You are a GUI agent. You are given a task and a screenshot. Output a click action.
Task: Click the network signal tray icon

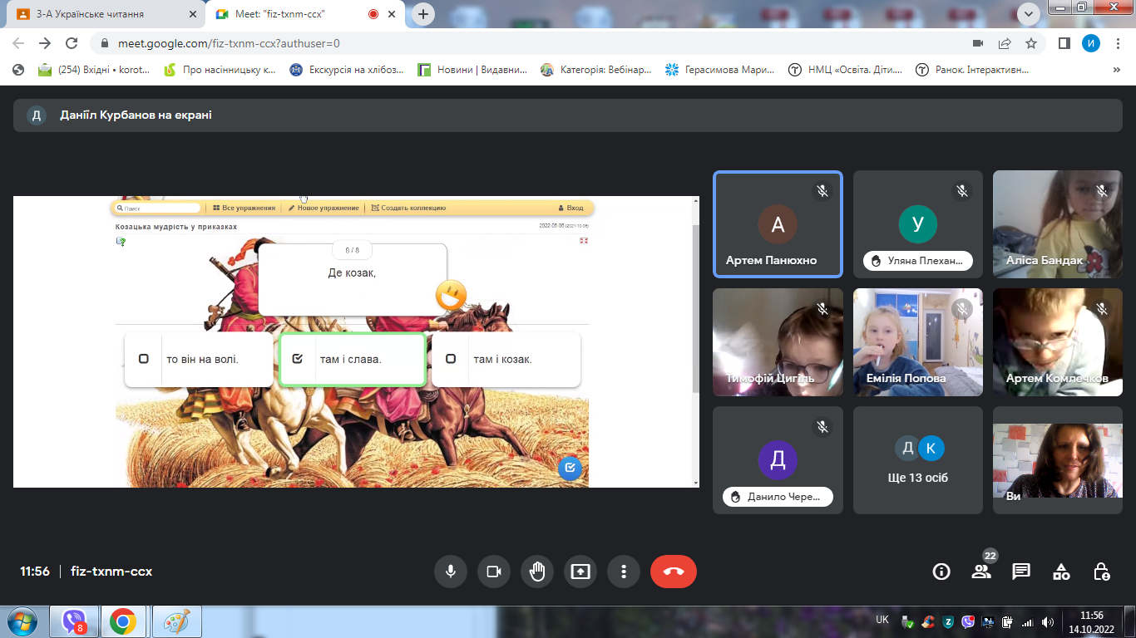1028,622
